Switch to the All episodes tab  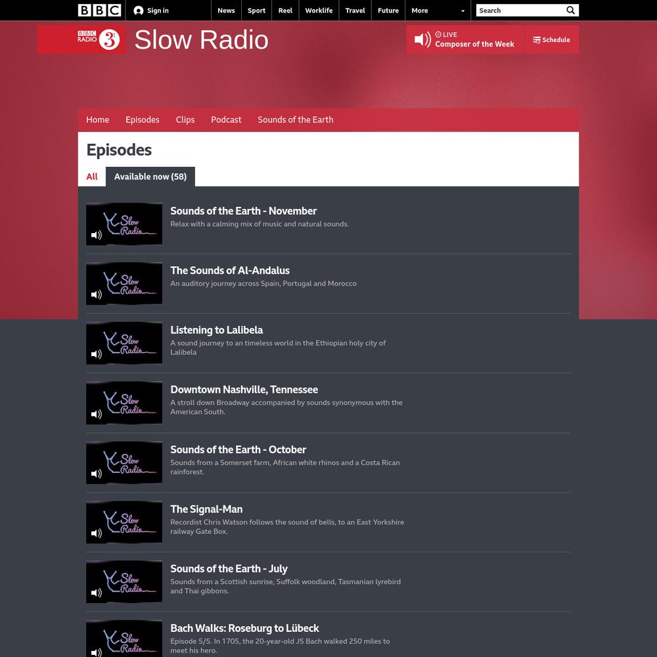[x=92, y=176]
